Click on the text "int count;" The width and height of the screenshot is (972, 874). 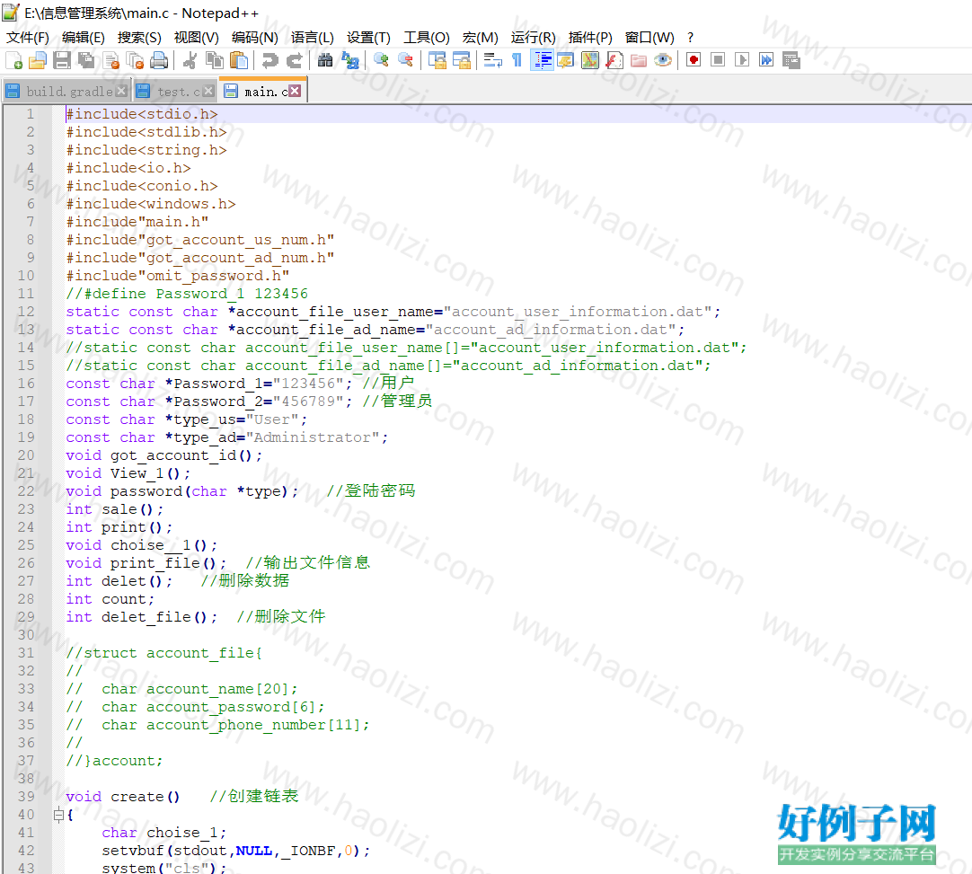click(x=110, y=599)
